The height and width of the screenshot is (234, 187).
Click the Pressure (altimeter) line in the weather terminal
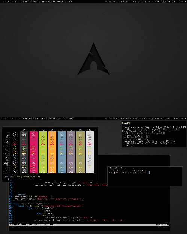pos(148,141)
